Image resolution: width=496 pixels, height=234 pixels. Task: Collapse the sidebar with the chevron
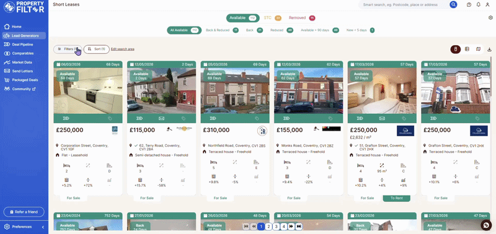coord(43,227)
